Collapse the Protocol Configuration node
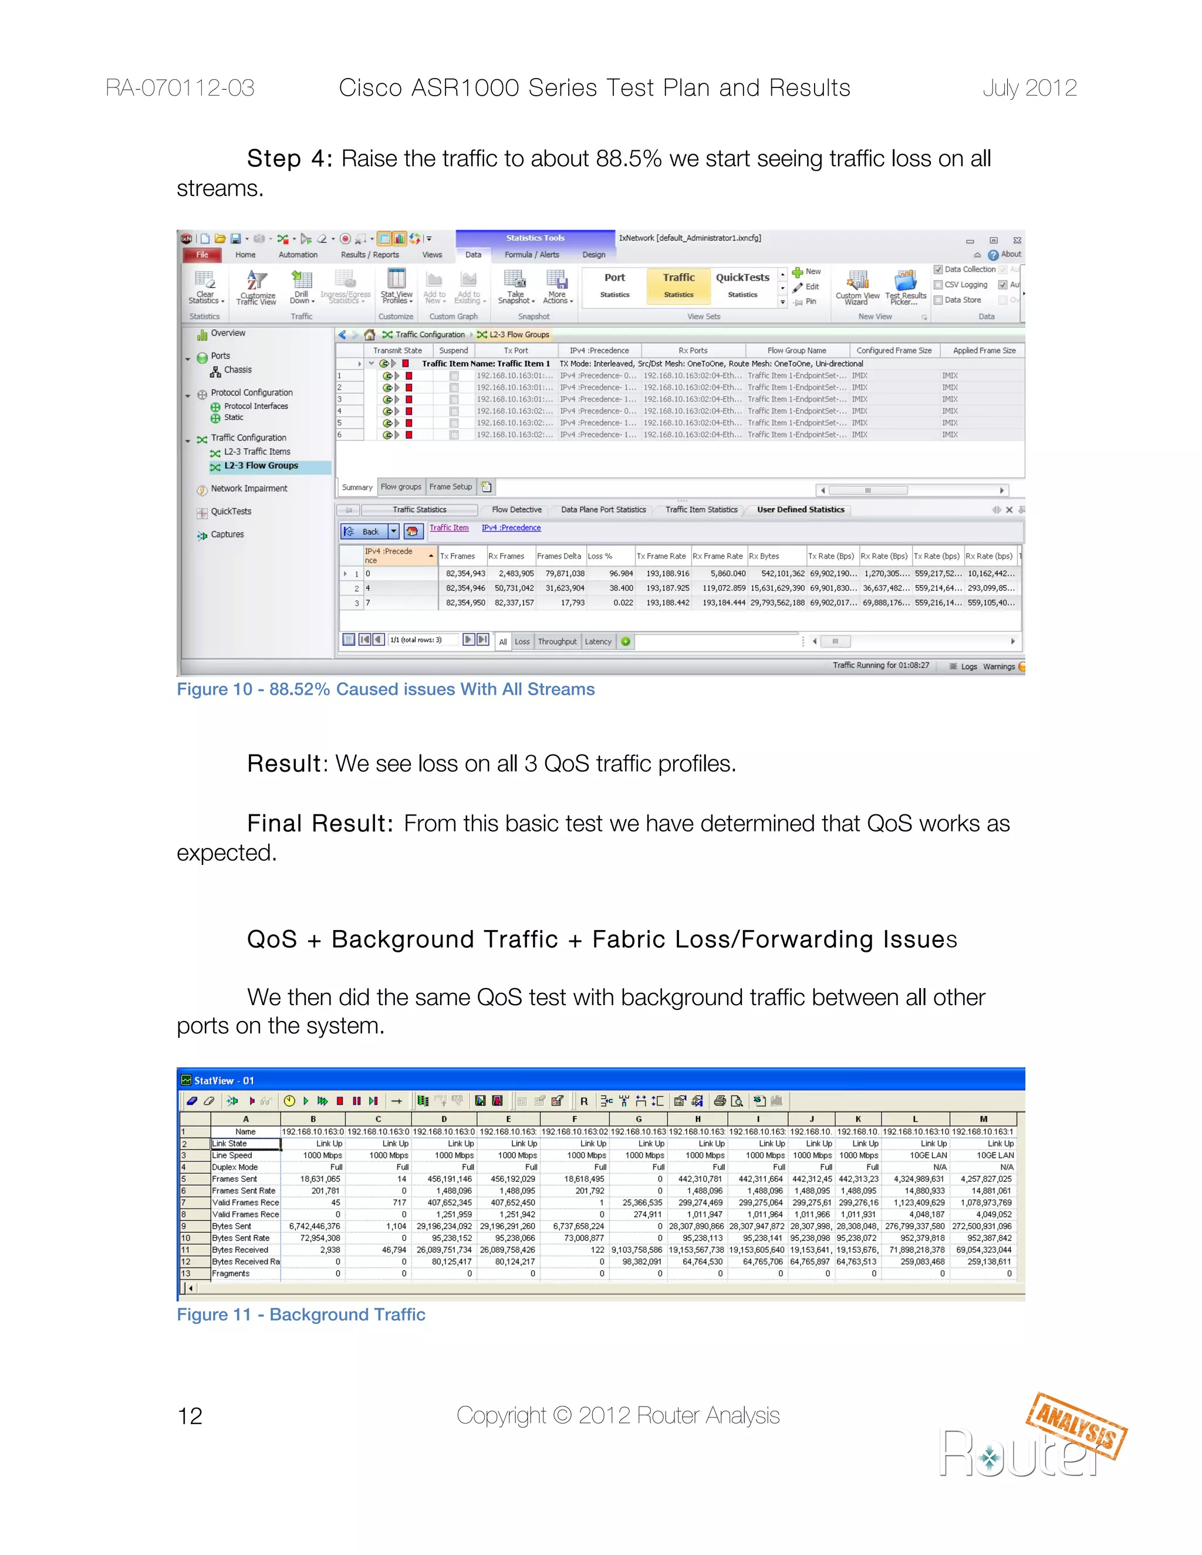This screenshot has height=1555, width=1202. 188,395
